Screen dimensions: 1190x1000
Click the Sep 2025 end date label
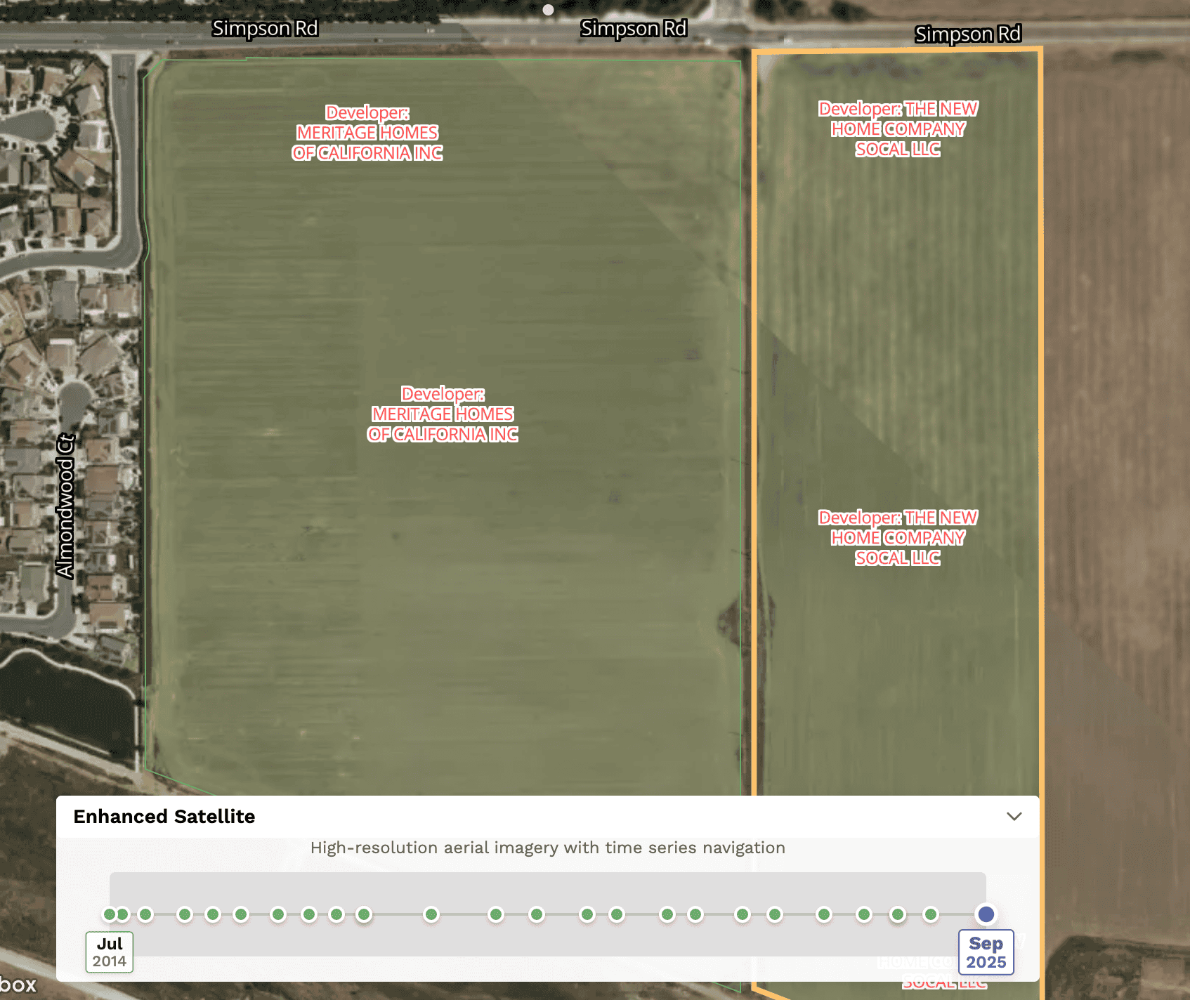click(986, 952)
